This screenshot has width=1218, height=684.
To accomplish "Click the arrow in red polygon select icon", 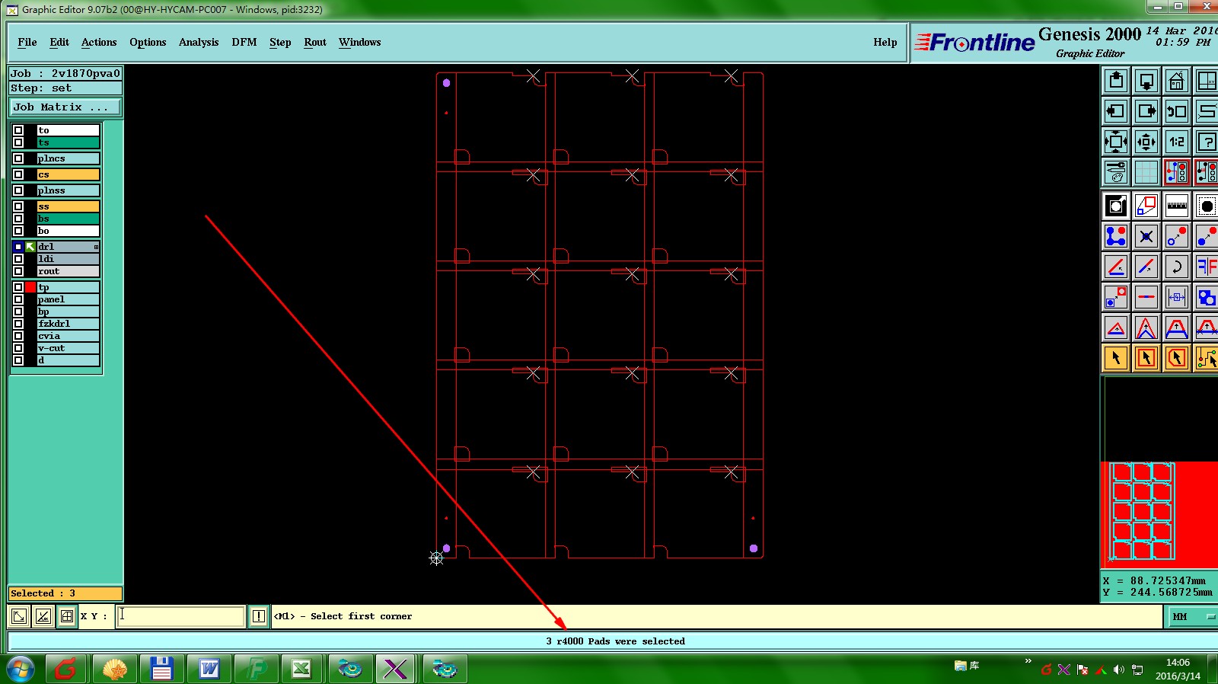I will 1177,358.
